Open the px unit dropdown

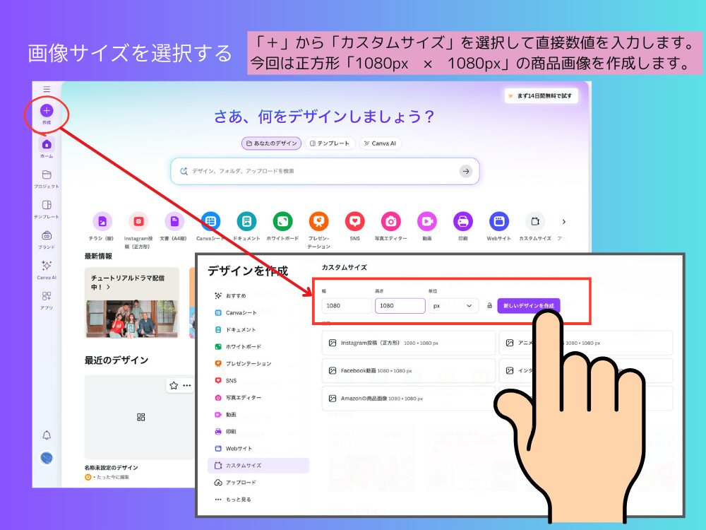tap(452, 305)
